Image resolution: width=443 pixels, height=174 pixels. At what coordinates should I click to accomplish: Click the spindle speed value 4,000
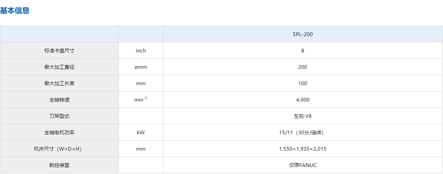pos(303,100)
